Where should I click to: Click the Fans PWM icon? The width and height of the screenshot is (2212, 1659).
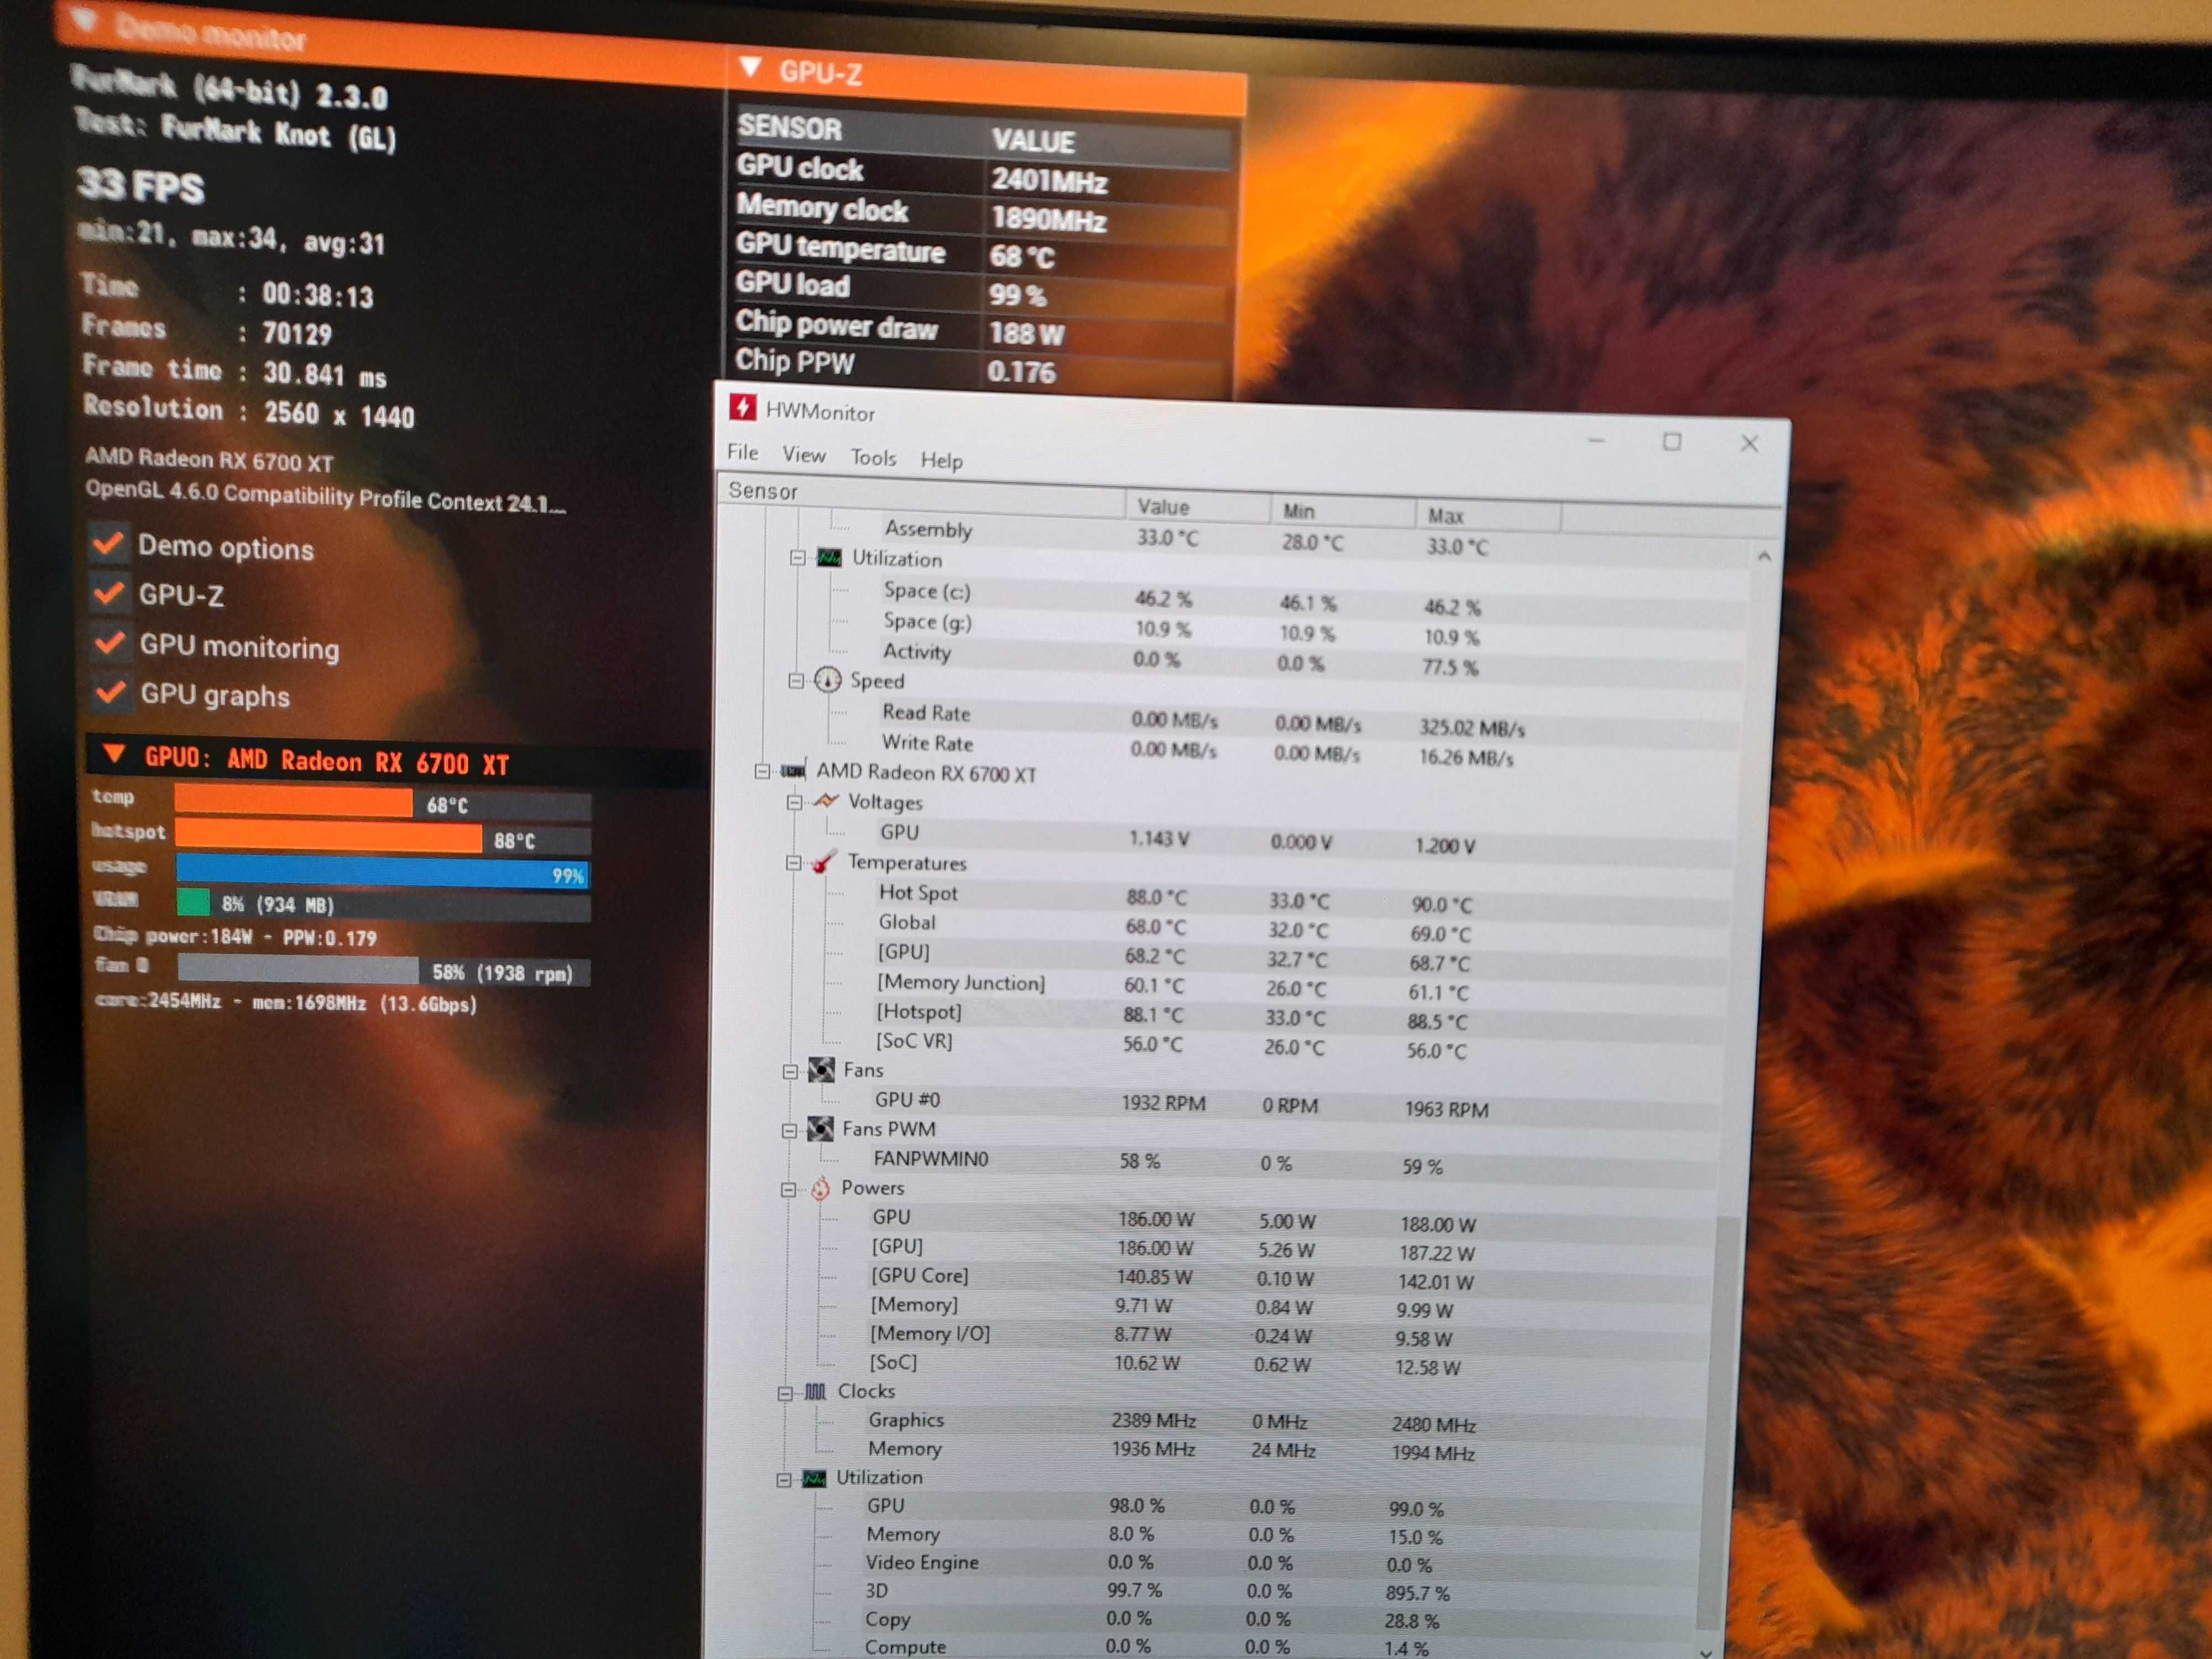pyautogui.click(x=820, y=1129)
